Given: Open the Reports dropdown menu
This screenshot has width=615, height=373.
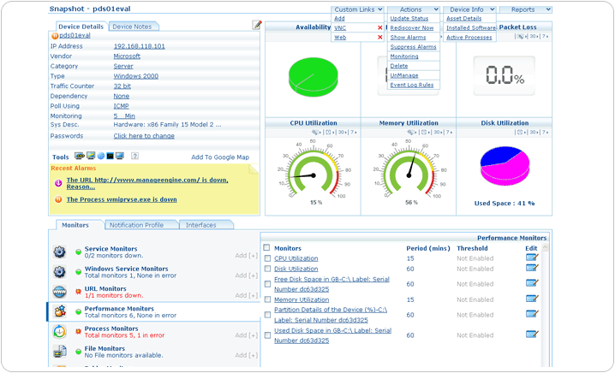Looking at the screenshot, I should coord(525,9).
